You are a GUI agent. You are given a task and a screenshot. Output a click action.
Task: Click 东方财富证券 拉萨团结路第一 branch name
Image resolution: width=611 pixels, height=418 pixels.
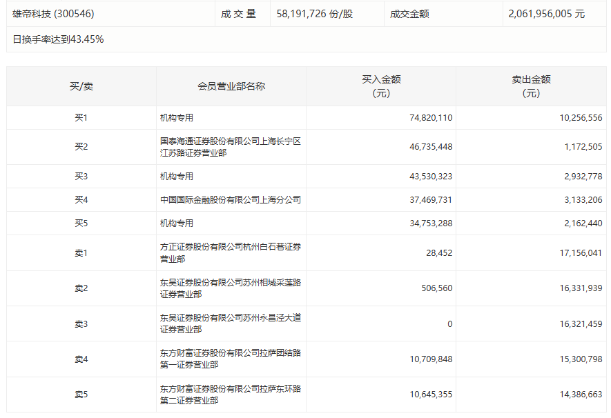(x=231, y=359)
